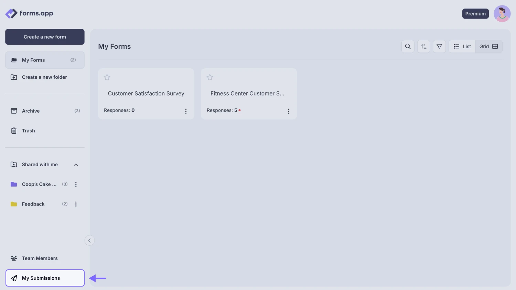The width and height of the screenshot is (516, 290).
Task: Open the three-dot menu on Customer Satisfaction Survey
Action: tap(186, 111)
